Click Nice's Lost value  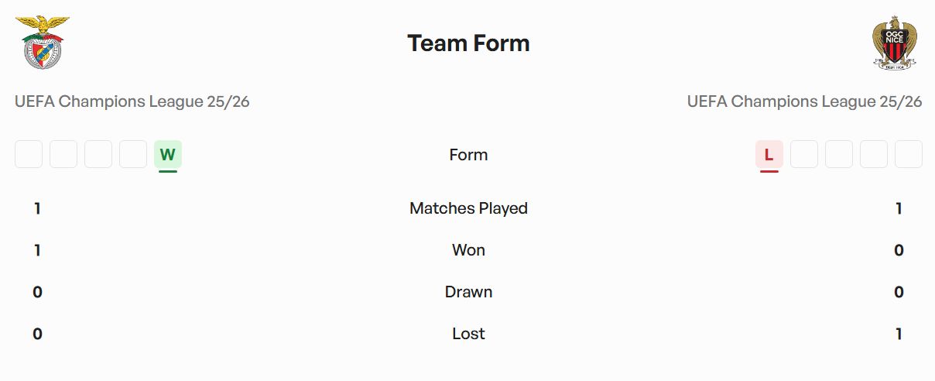[899, 334]
